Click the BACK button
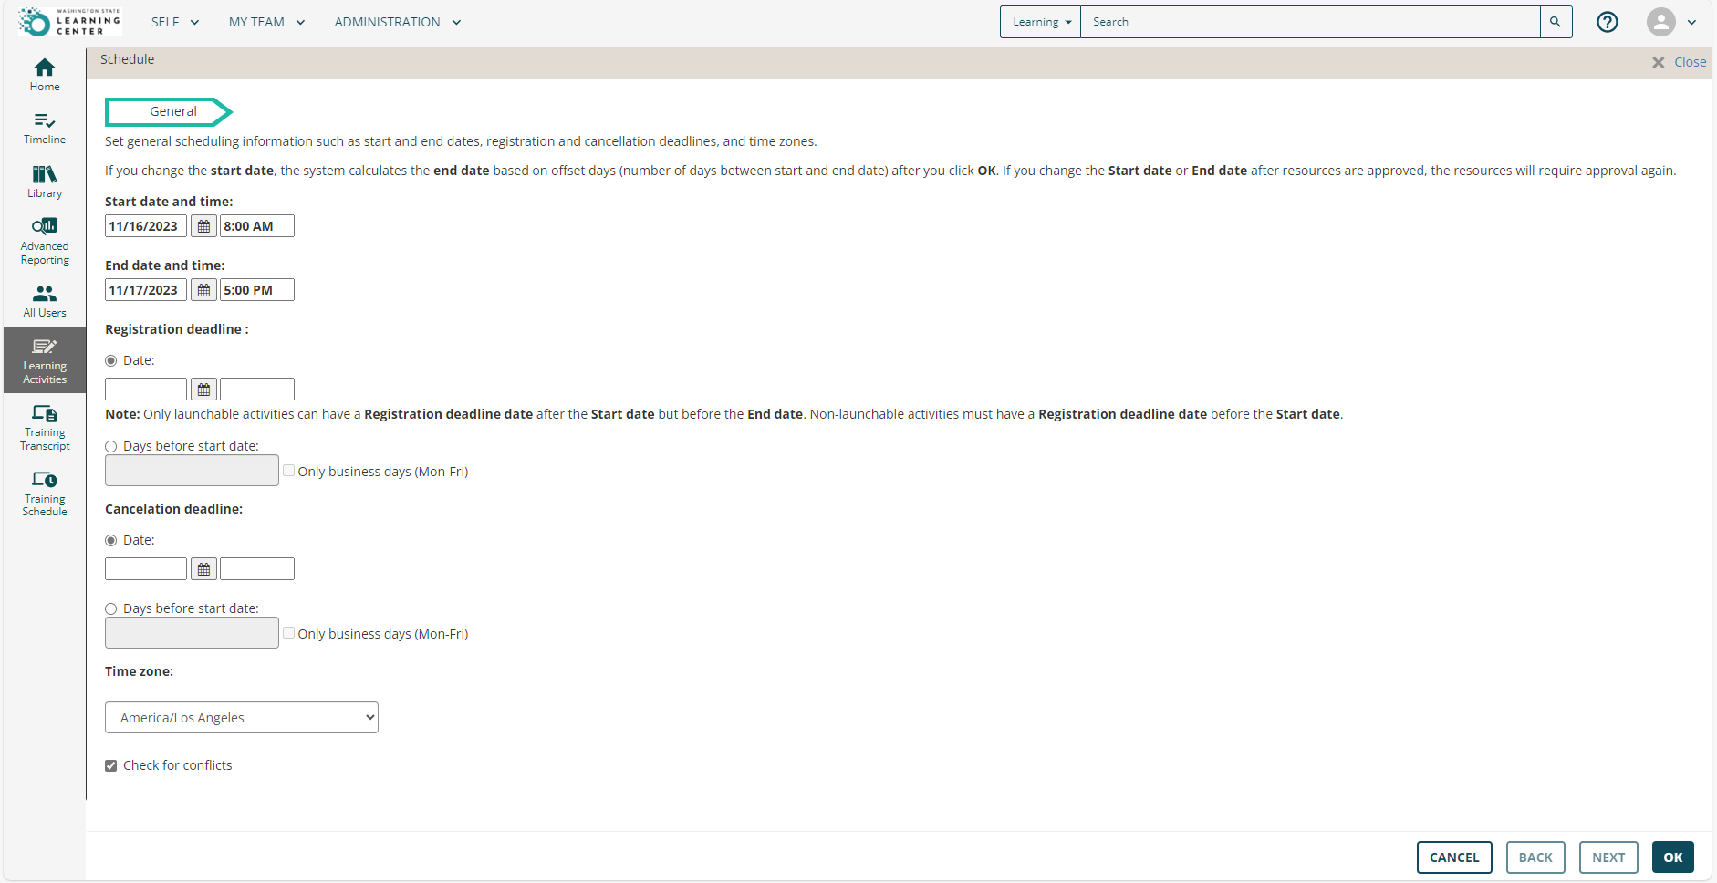 pos(1535,857)
